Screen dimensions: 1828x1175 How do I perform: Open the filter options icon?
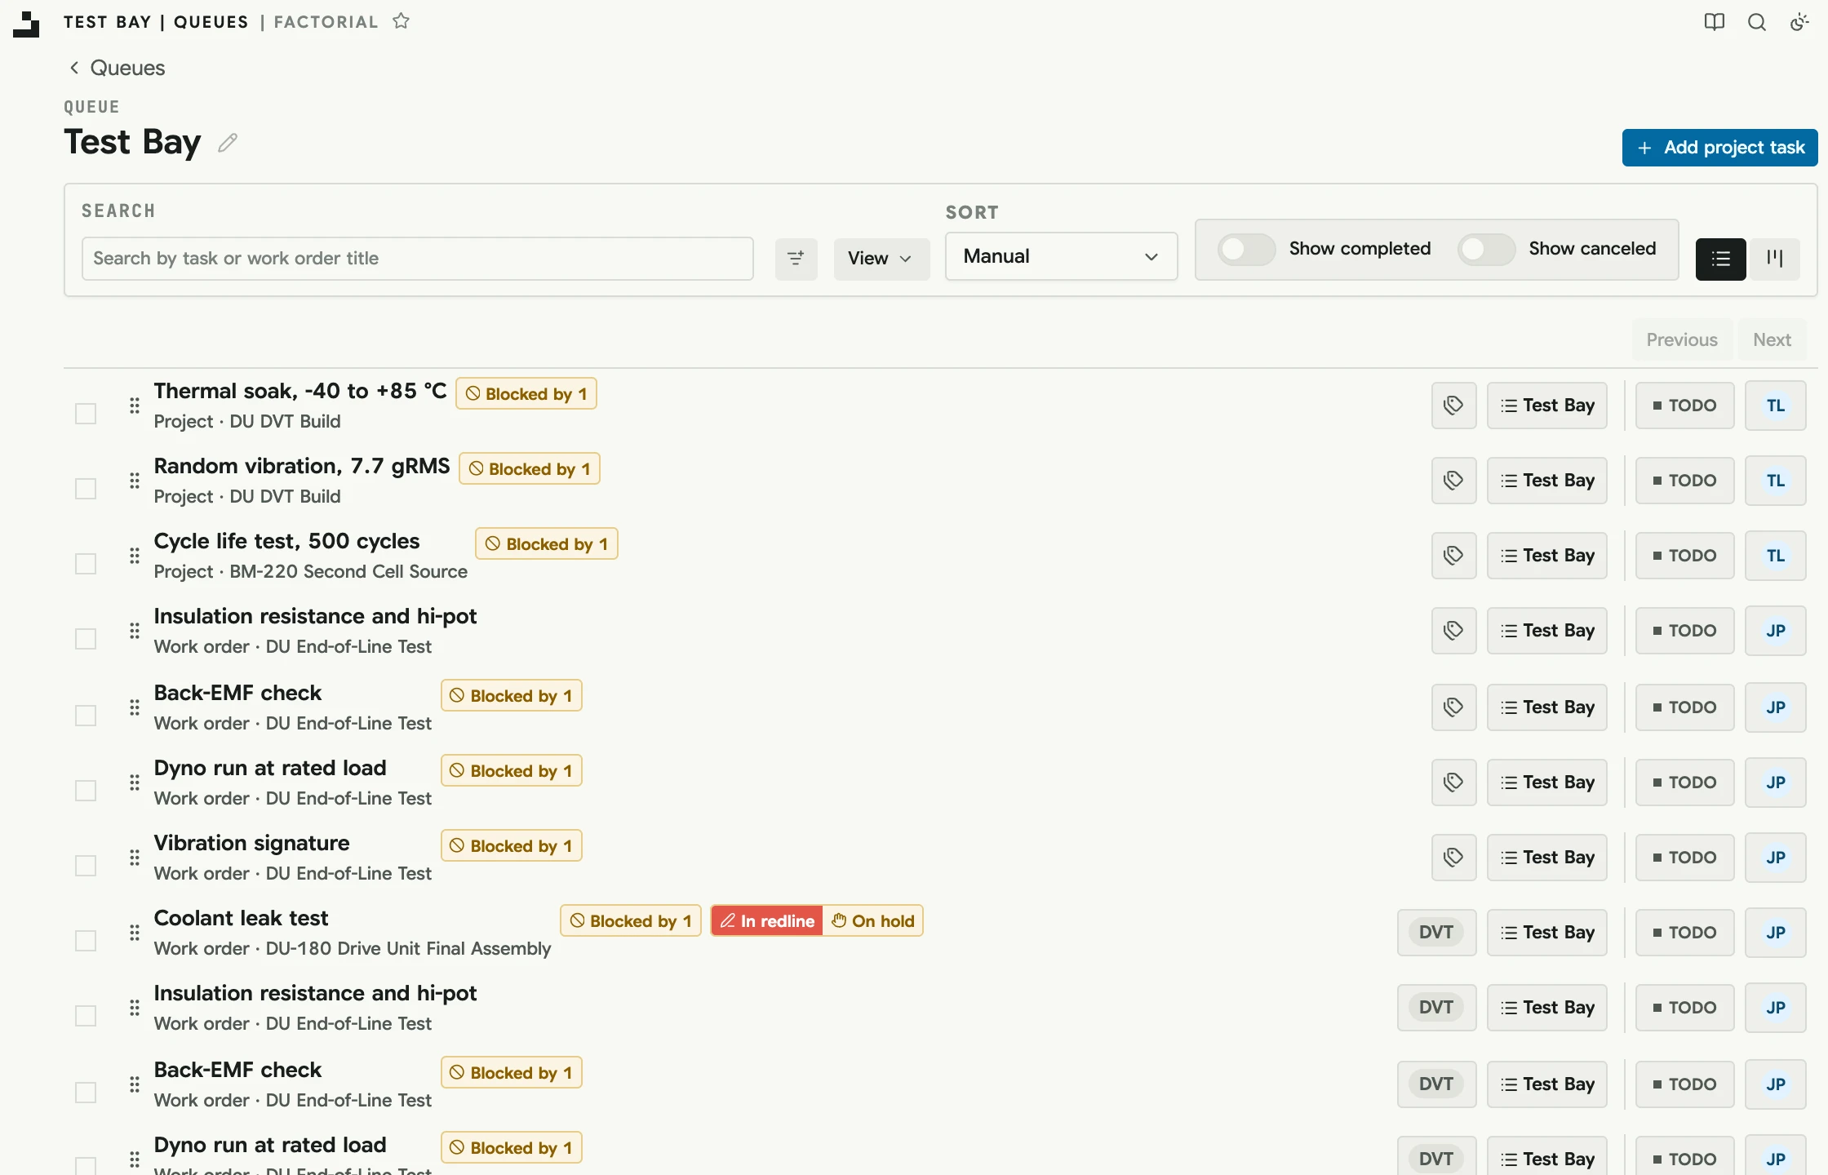[x=796, y=259]
